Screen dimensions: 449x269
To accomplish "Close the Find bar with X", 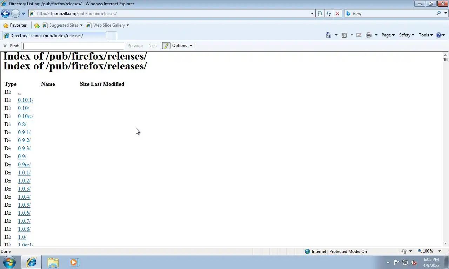I will (x=5, y=46).
